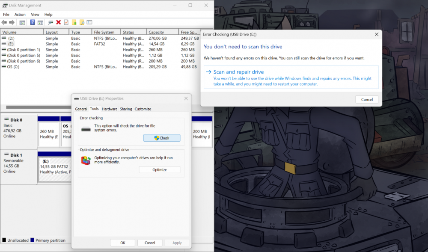Open the View menu
The image size is (428, 252).
[x=35, y=15]
